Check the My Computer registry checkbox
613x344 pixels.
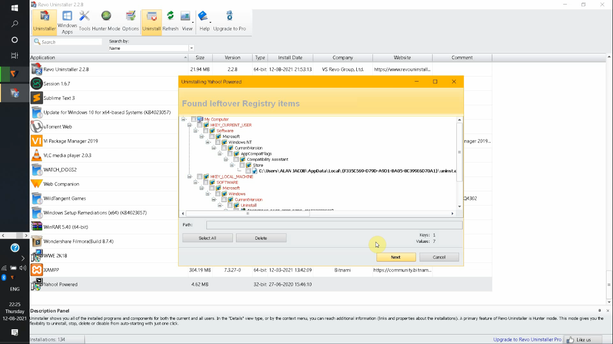(194, 119)
